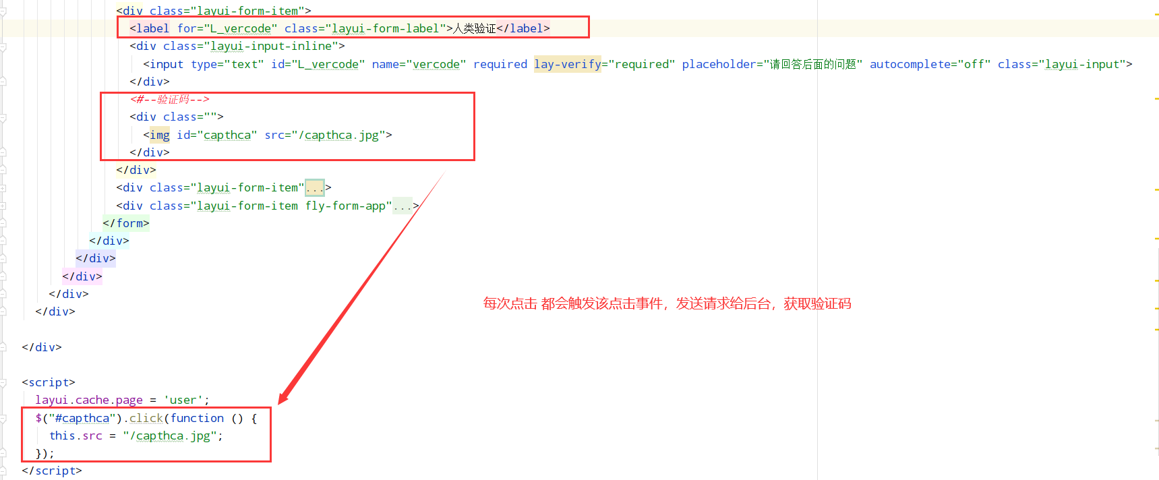Click the highlighted lay-verify attribute

click(x=568, y=64)
